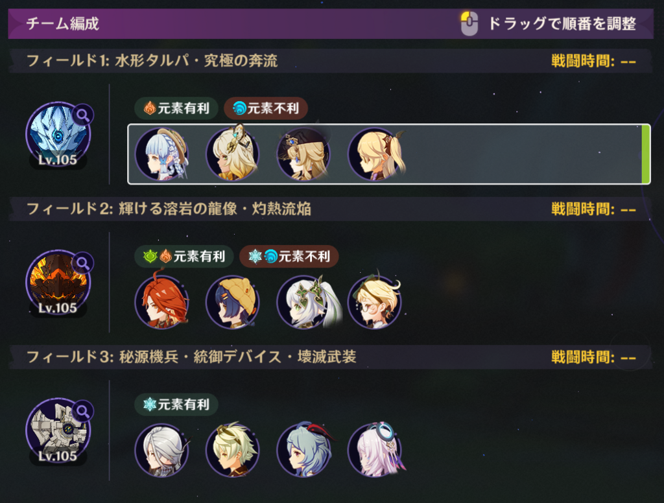This screenshot has height=503, width=664.
Task: Inspect the Field 2 lava dragon magnifier icon
Action: tap(82, 263)
